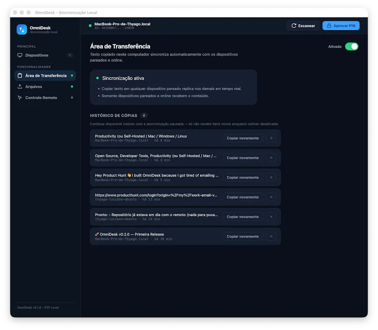The height and width of the screenshot is (330, 378).
Task: Copy again the producthunt.com URL entry
Action: click(242, 197)
